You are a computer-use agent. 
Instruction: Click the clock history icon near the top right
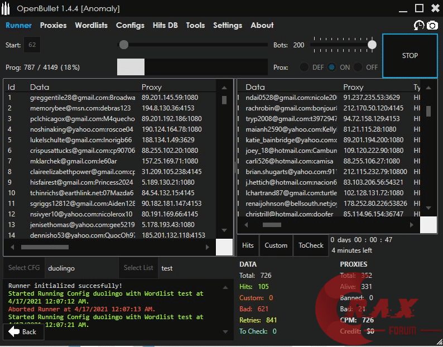point(418,25)
